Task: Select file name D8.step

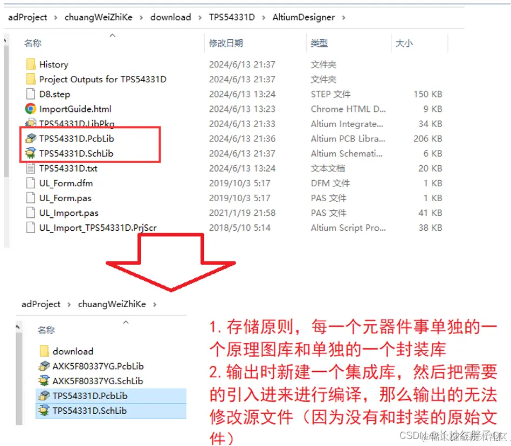Action: pos(54,94)
